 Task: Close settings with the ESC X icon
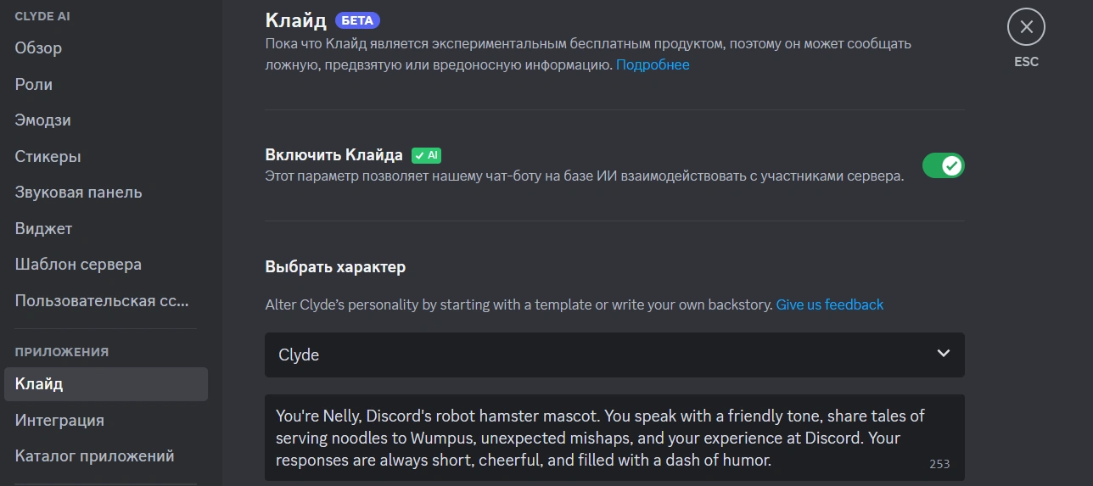click(1026, 27)
